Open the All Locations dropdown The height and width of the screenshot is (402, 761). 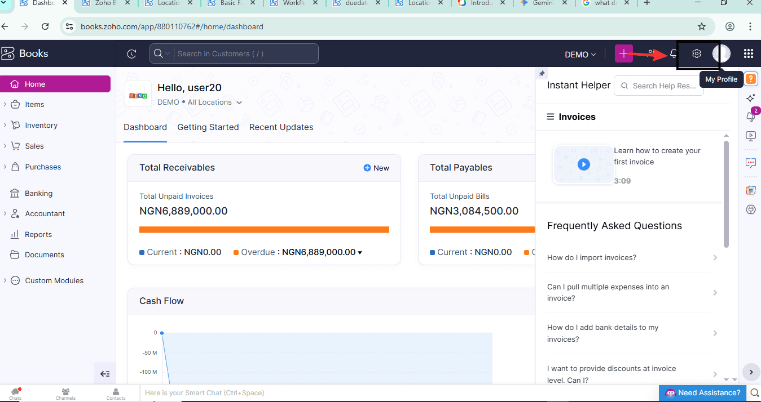[214, 102]
